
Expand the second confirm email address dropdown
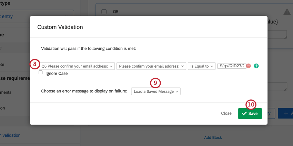(151, 66)
